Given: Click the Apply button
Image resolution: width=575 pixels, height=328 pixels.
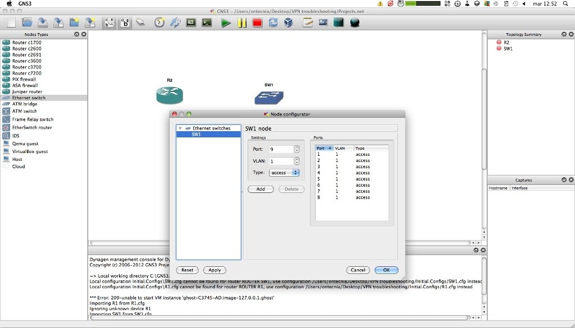Looking at the screenshot, I should point(215,270).
